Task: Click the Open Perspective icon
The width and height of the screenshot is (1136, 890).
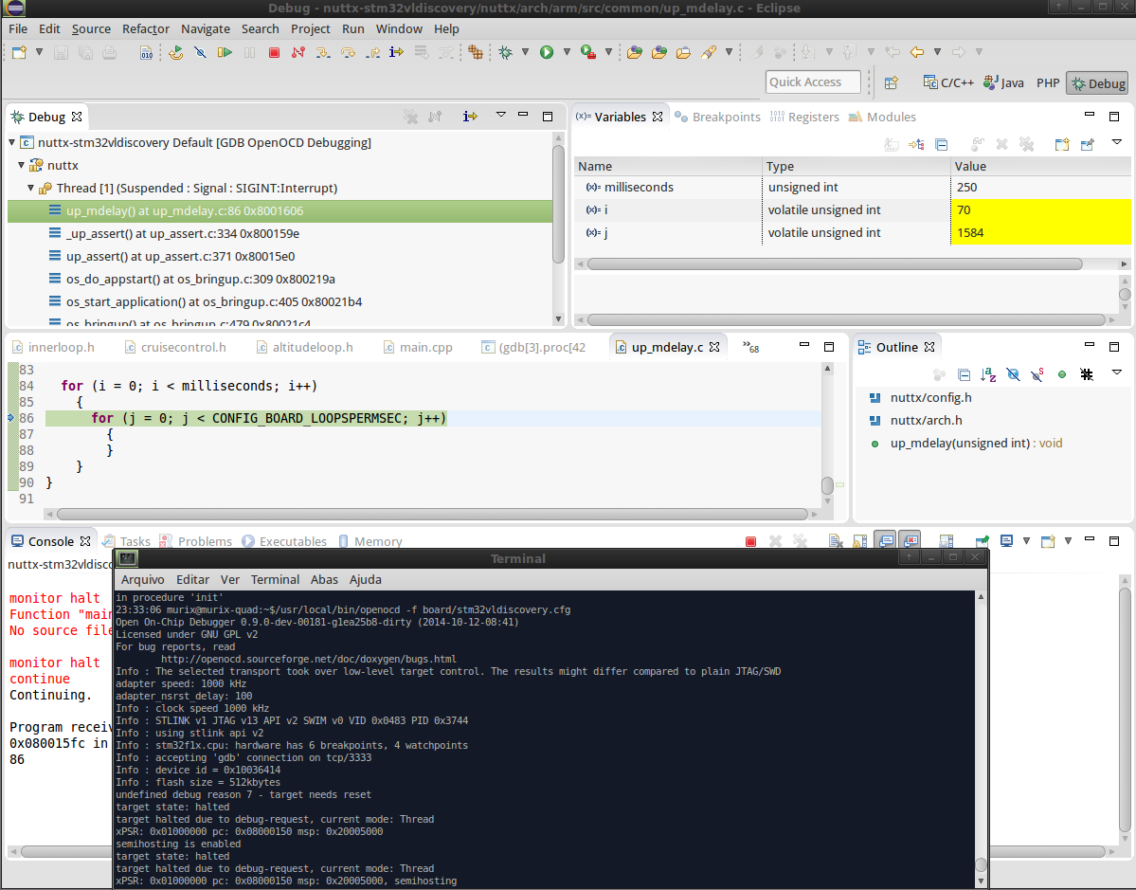Action: [x=892, y=82]
